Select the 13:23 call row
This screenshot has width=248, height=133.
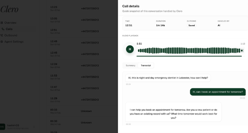click(x=82, y=8)
